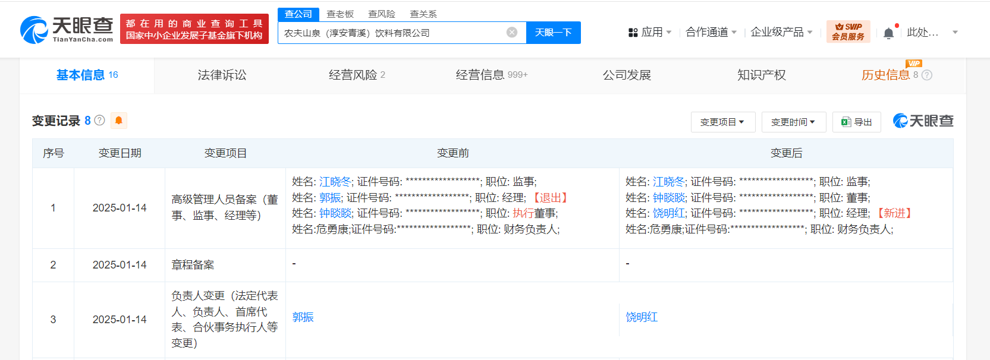Open 江晓冬 link in the 变更后 column

pyautogui.click(x=669, y=182)
